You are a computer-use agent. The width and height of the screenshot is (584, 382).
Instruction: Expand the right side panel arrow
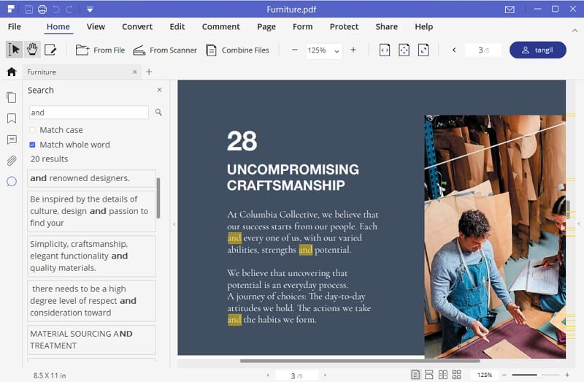coord(579,224)
